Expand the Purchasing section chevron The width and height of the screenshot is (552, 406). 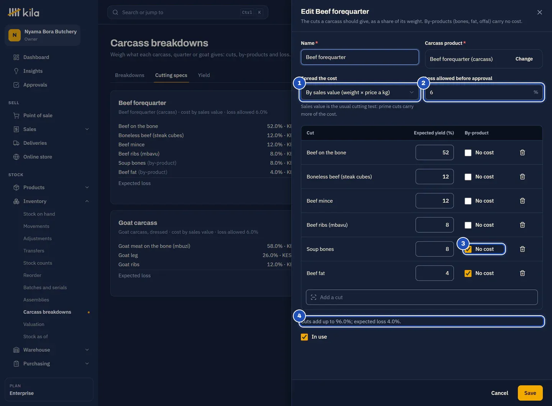(87, 363)
